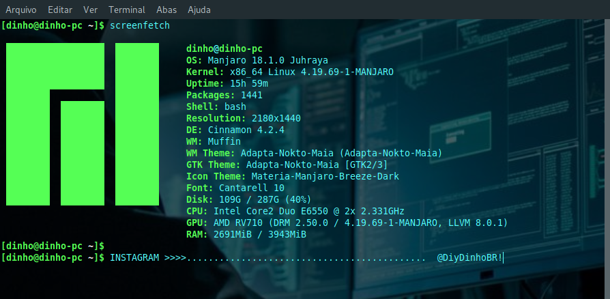Click the CPU line Intel Core2 Duo E6550

pos(295,212)
